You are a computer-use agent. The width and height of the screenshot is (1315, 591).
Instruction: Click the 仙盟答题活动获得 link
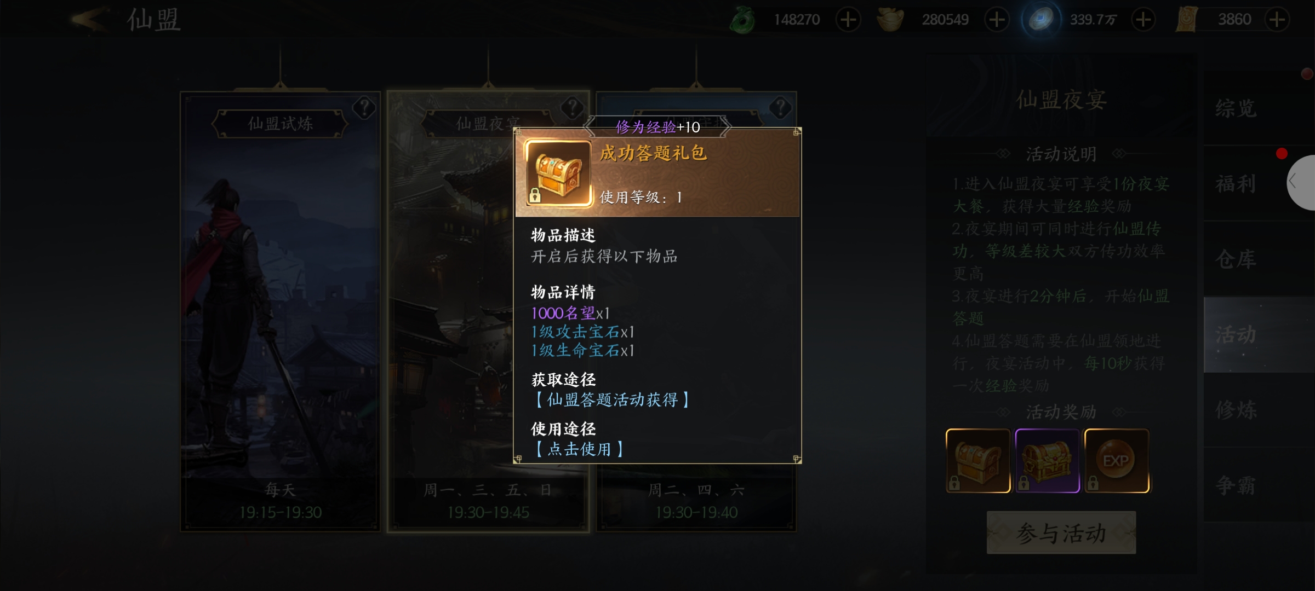612,400
